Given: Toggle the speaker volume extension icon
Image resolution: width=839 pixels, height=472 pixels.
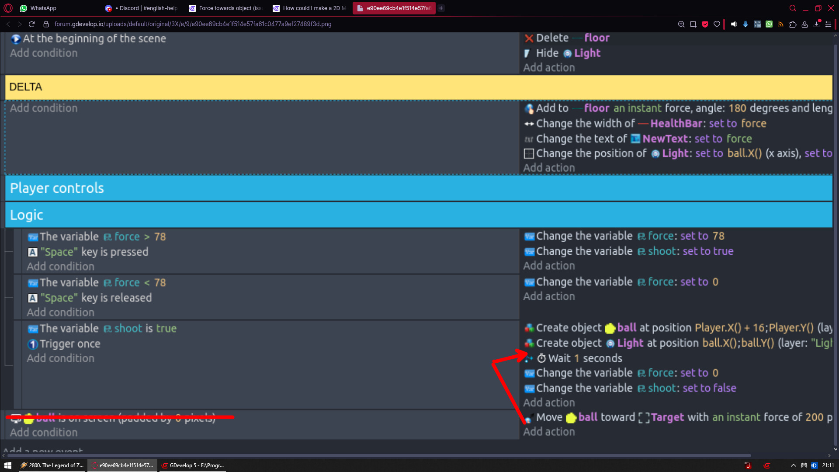Looking at the screenshot, I should pos(734,24).
